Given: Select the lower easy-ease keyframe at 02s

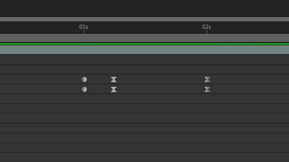Looking at the screenshot, I should click(207, 89).
